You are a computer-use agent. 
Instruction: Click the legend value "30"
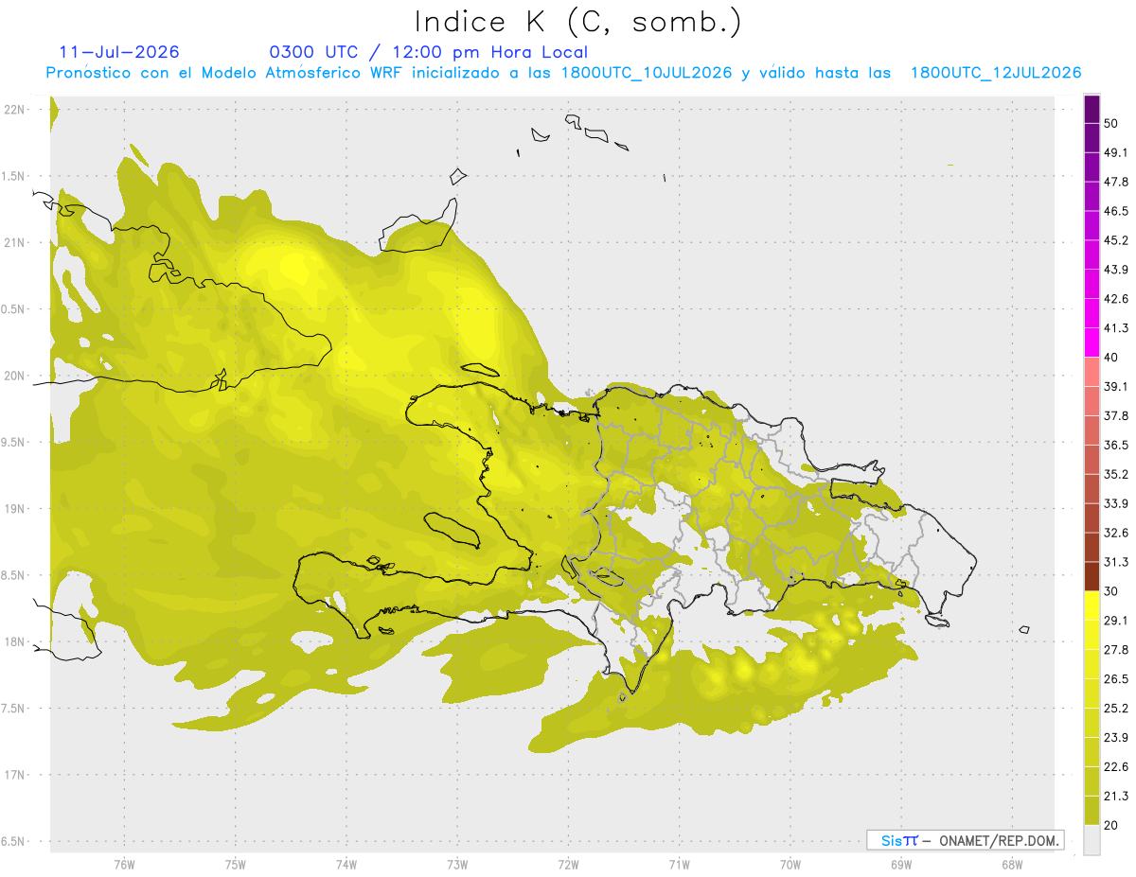point(1111,591)
